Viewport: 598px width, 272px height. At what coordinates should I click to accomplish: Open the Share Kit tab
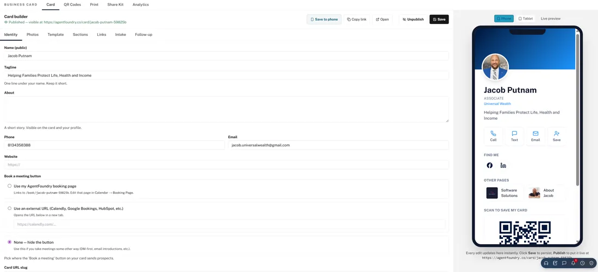[x=115, y=4]
